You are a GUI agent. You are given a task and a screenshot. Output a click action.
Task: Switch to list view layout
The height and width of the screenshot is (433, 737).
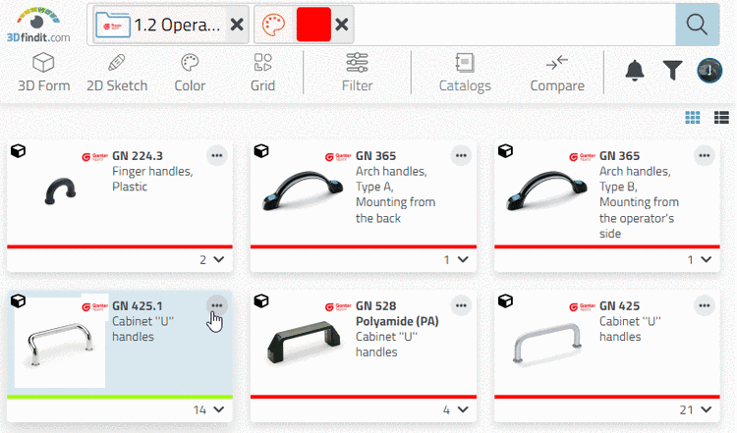(x=721, y=118)
